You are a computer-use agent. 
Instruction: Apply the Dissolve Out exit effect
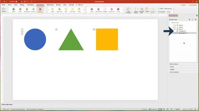pyautogui.click(x=112, y=10)
